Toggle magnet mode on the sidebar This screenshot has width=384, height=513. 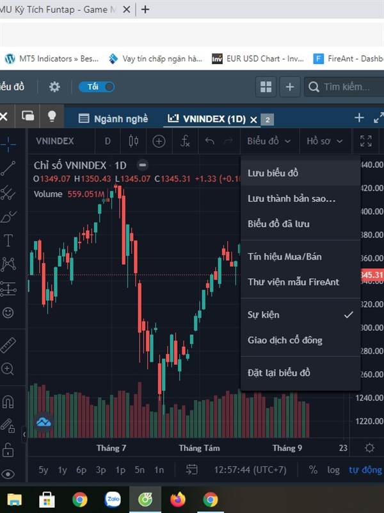point(8,402)
